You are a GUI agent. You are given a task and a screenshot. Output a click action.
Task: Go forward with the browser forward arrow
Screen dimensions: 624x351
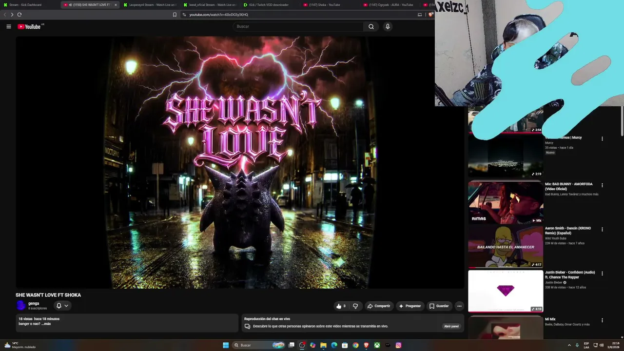click(x=12, y=15)
